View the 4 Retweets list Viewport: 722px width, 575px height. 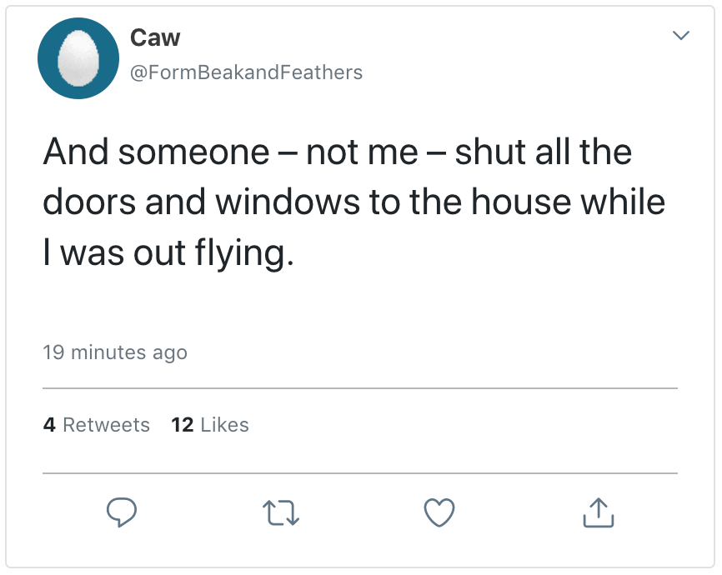click(96, 425)
